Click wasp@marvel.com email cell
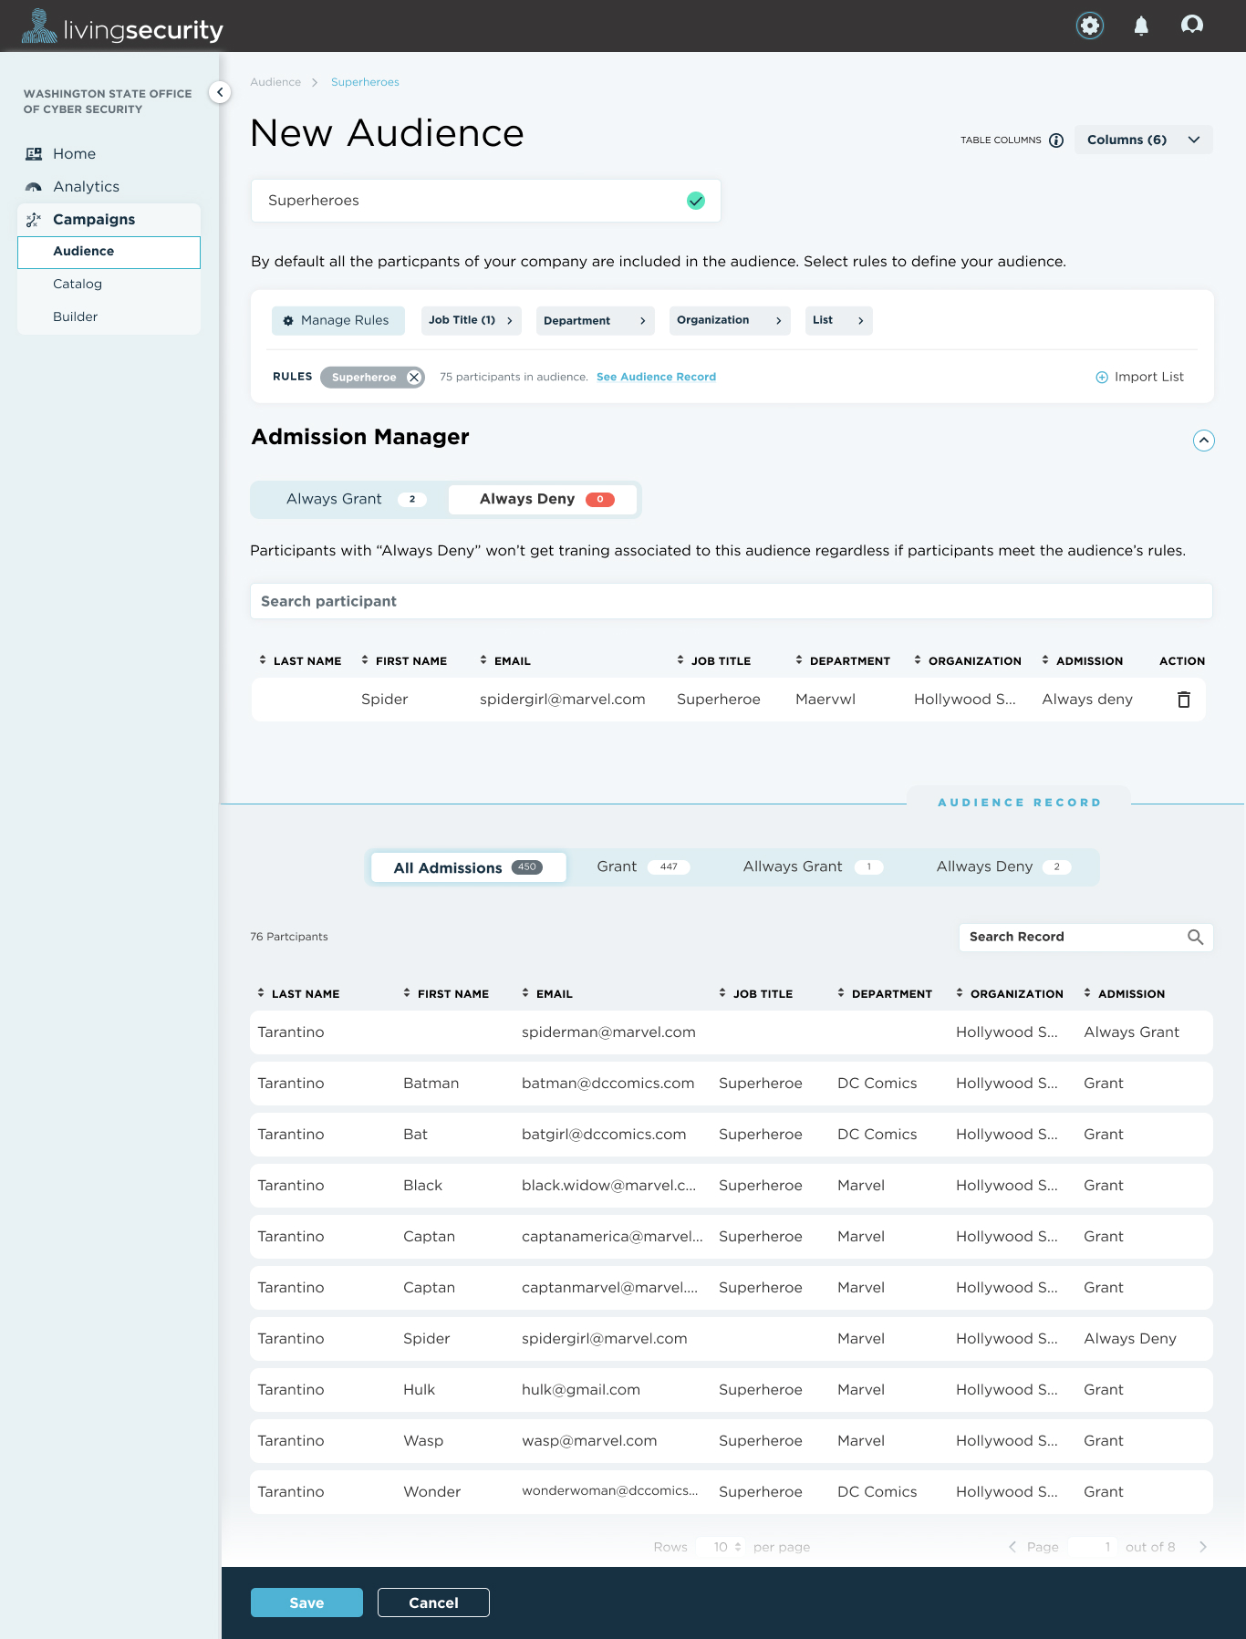 (x=589, y=1441)
